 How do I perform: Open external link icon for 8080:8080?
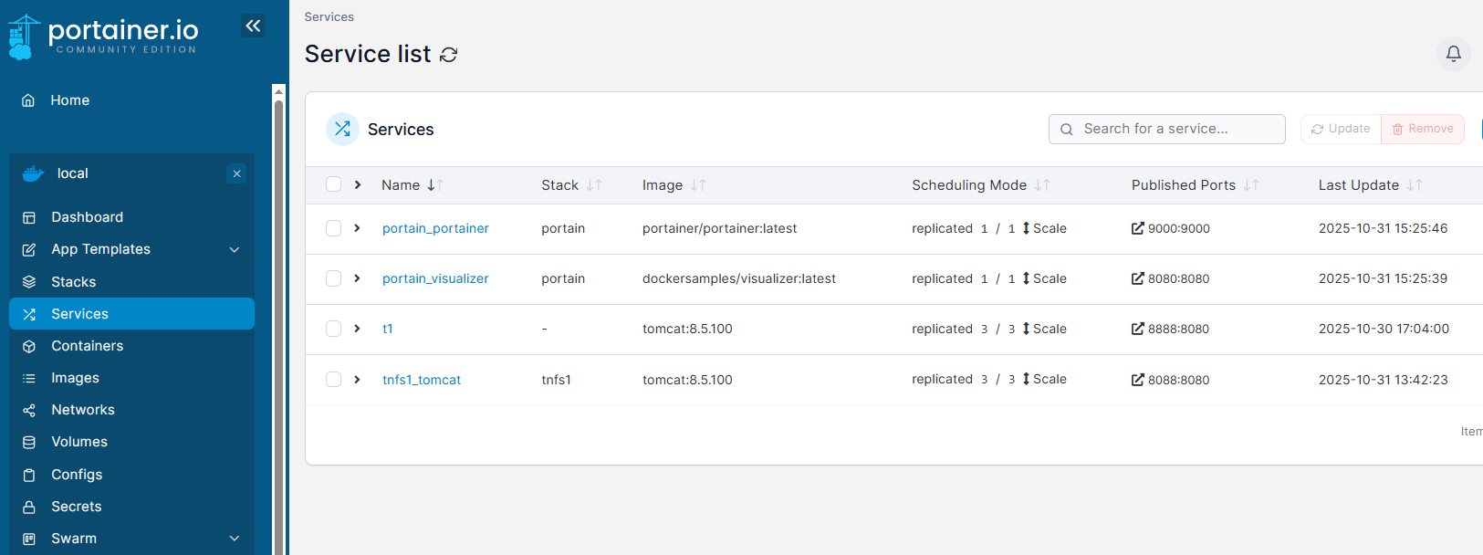[1137, 278]
